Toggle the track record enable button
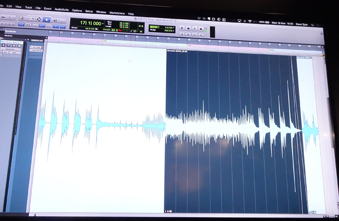Viewport: 339px width, 221px height. click(3, 45)
